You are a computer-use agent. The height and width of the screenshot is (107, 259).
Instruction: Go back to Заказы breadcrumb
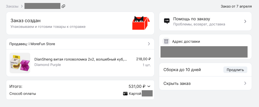pyautogui.click(x=12, y=6)
